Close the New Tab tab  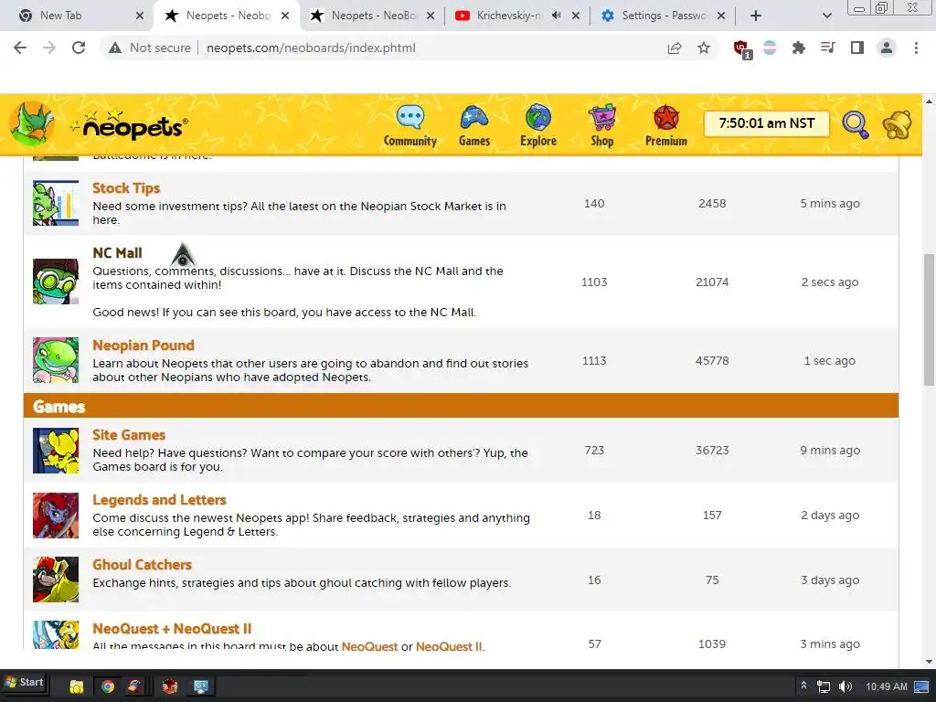(140, 16)
